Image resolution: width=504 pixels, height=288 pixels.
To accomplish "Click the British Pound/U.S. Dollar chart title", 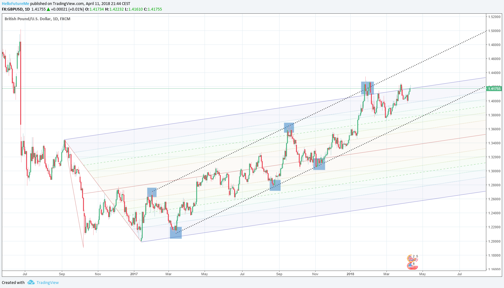I will tap(37, 19).
